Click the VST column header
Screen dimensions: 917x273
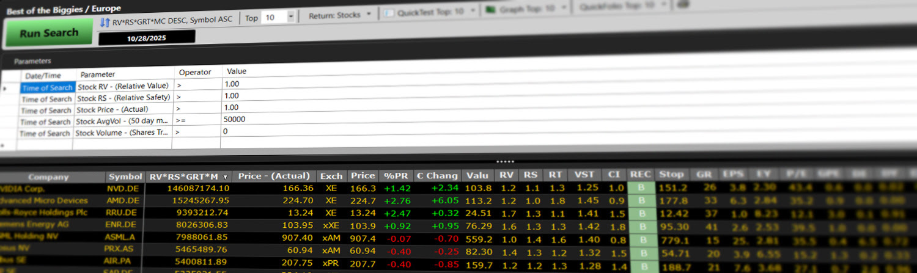pyautogui.click(x=585, y=175)
